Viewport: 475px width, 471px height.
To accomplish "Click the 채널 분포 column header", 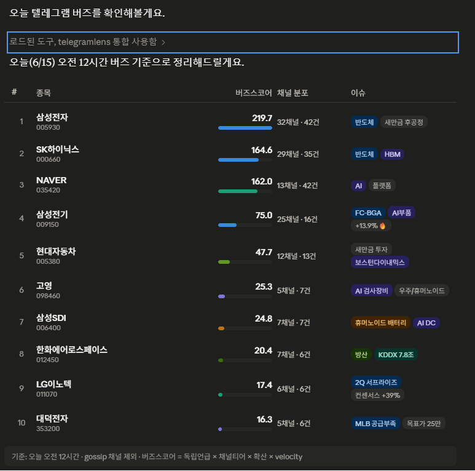I will tap(292, 93).
